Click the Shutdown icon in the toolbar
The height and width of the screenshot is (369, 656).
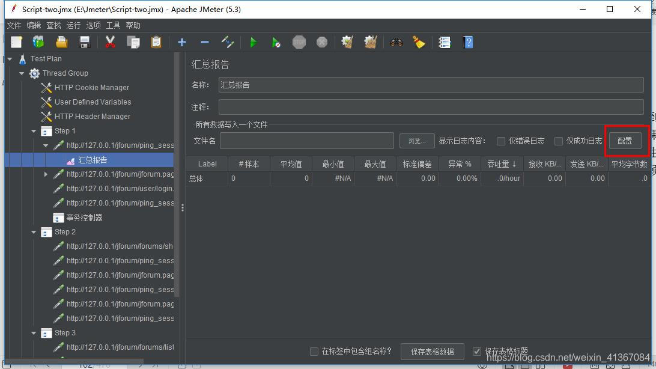click(x=322, y=42)
